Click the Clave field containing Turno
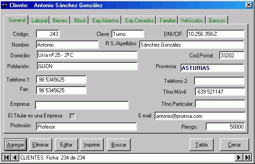Image resolution: width=255 pixels, height=164 pixels. (x=127, y=34)
